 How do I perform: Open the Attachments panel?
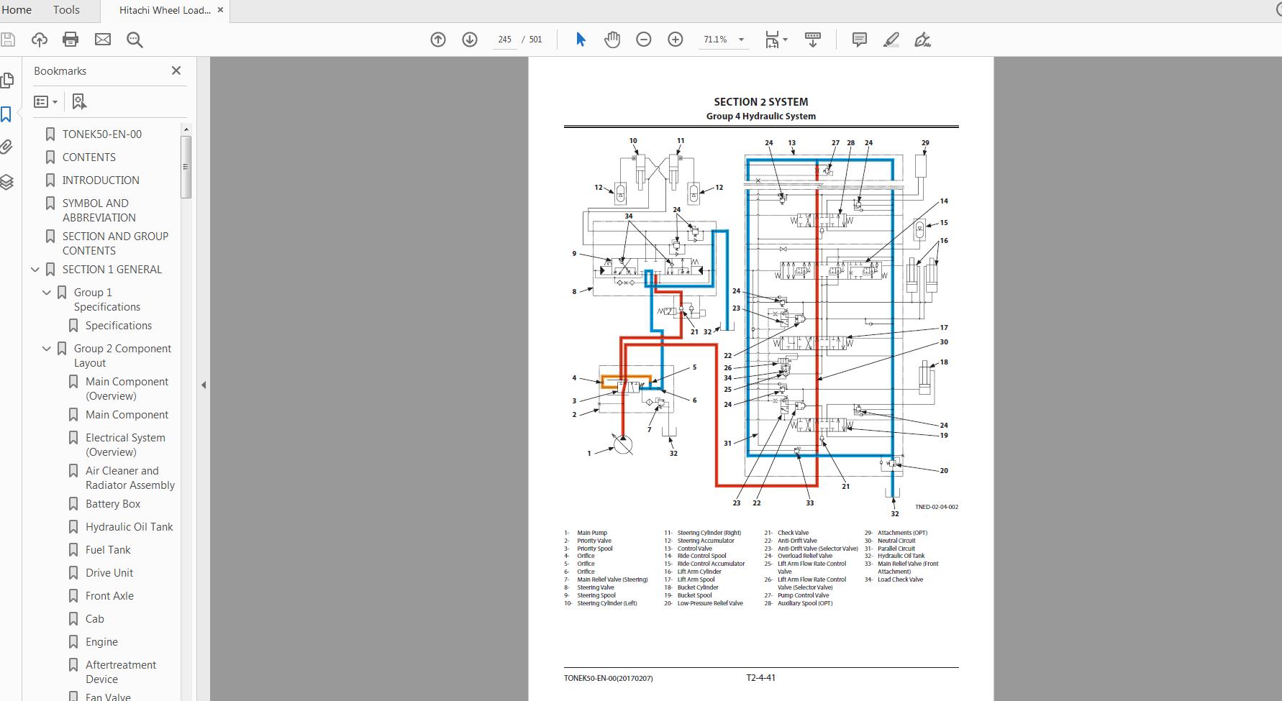8,147
